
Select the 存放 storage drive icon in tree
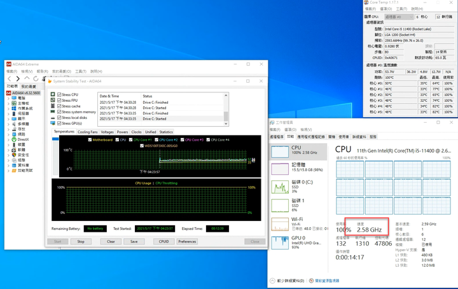click(x=14, y=129)
